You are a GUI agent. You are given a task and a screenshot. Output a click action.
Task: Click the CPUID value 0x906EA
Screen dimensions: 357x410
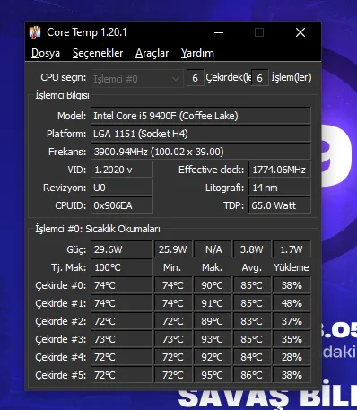122,205
